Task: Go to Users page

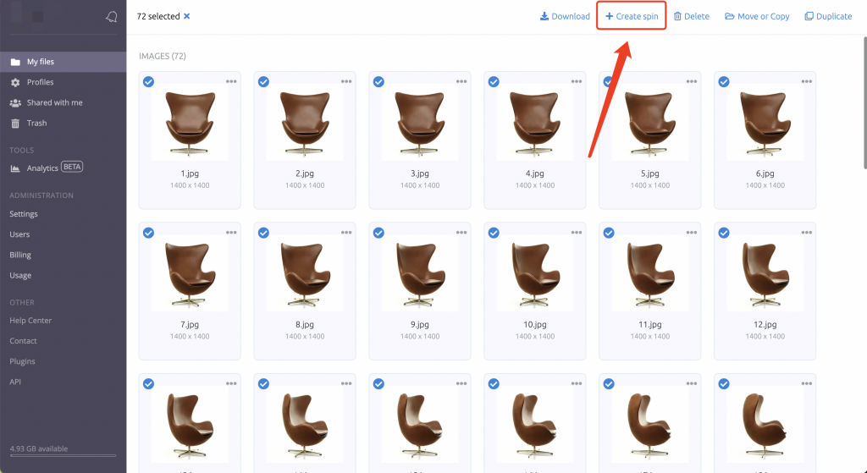Action: point(19,234)
